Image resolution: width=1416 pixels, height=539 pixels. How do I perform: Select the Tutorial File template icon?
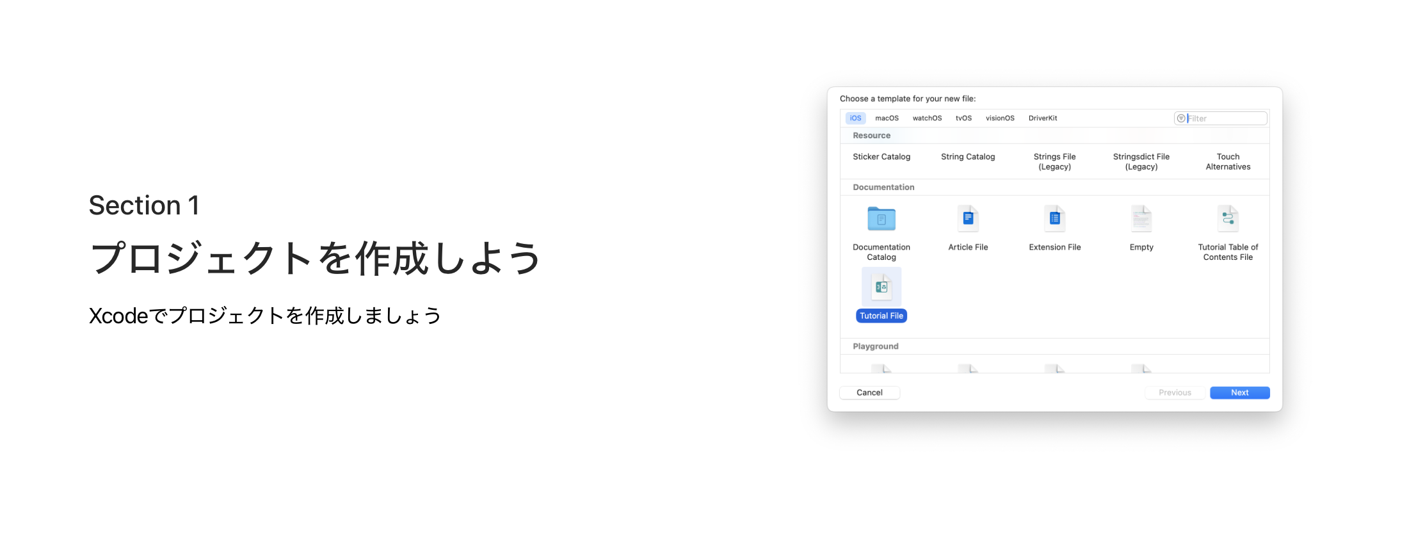(881, 287)
